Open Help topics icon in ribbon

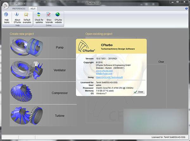point(6,18)
